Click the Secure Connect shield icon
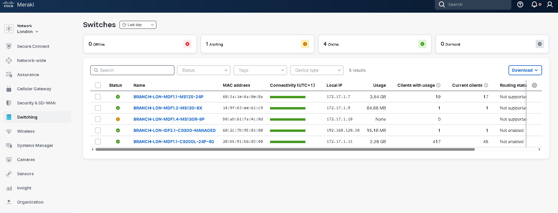The image size is (558, 213). [x=9, y=46]
